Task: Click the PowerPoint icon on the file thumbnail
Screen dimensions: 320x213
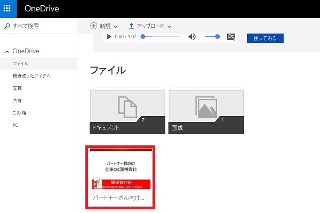Action: tap(97, 183)
